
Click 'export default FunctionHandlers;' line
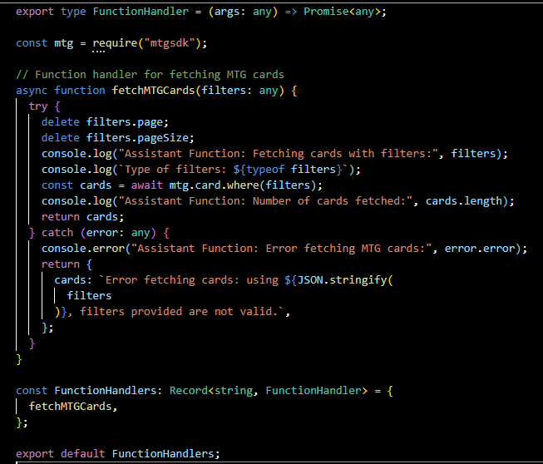(118, 454)
